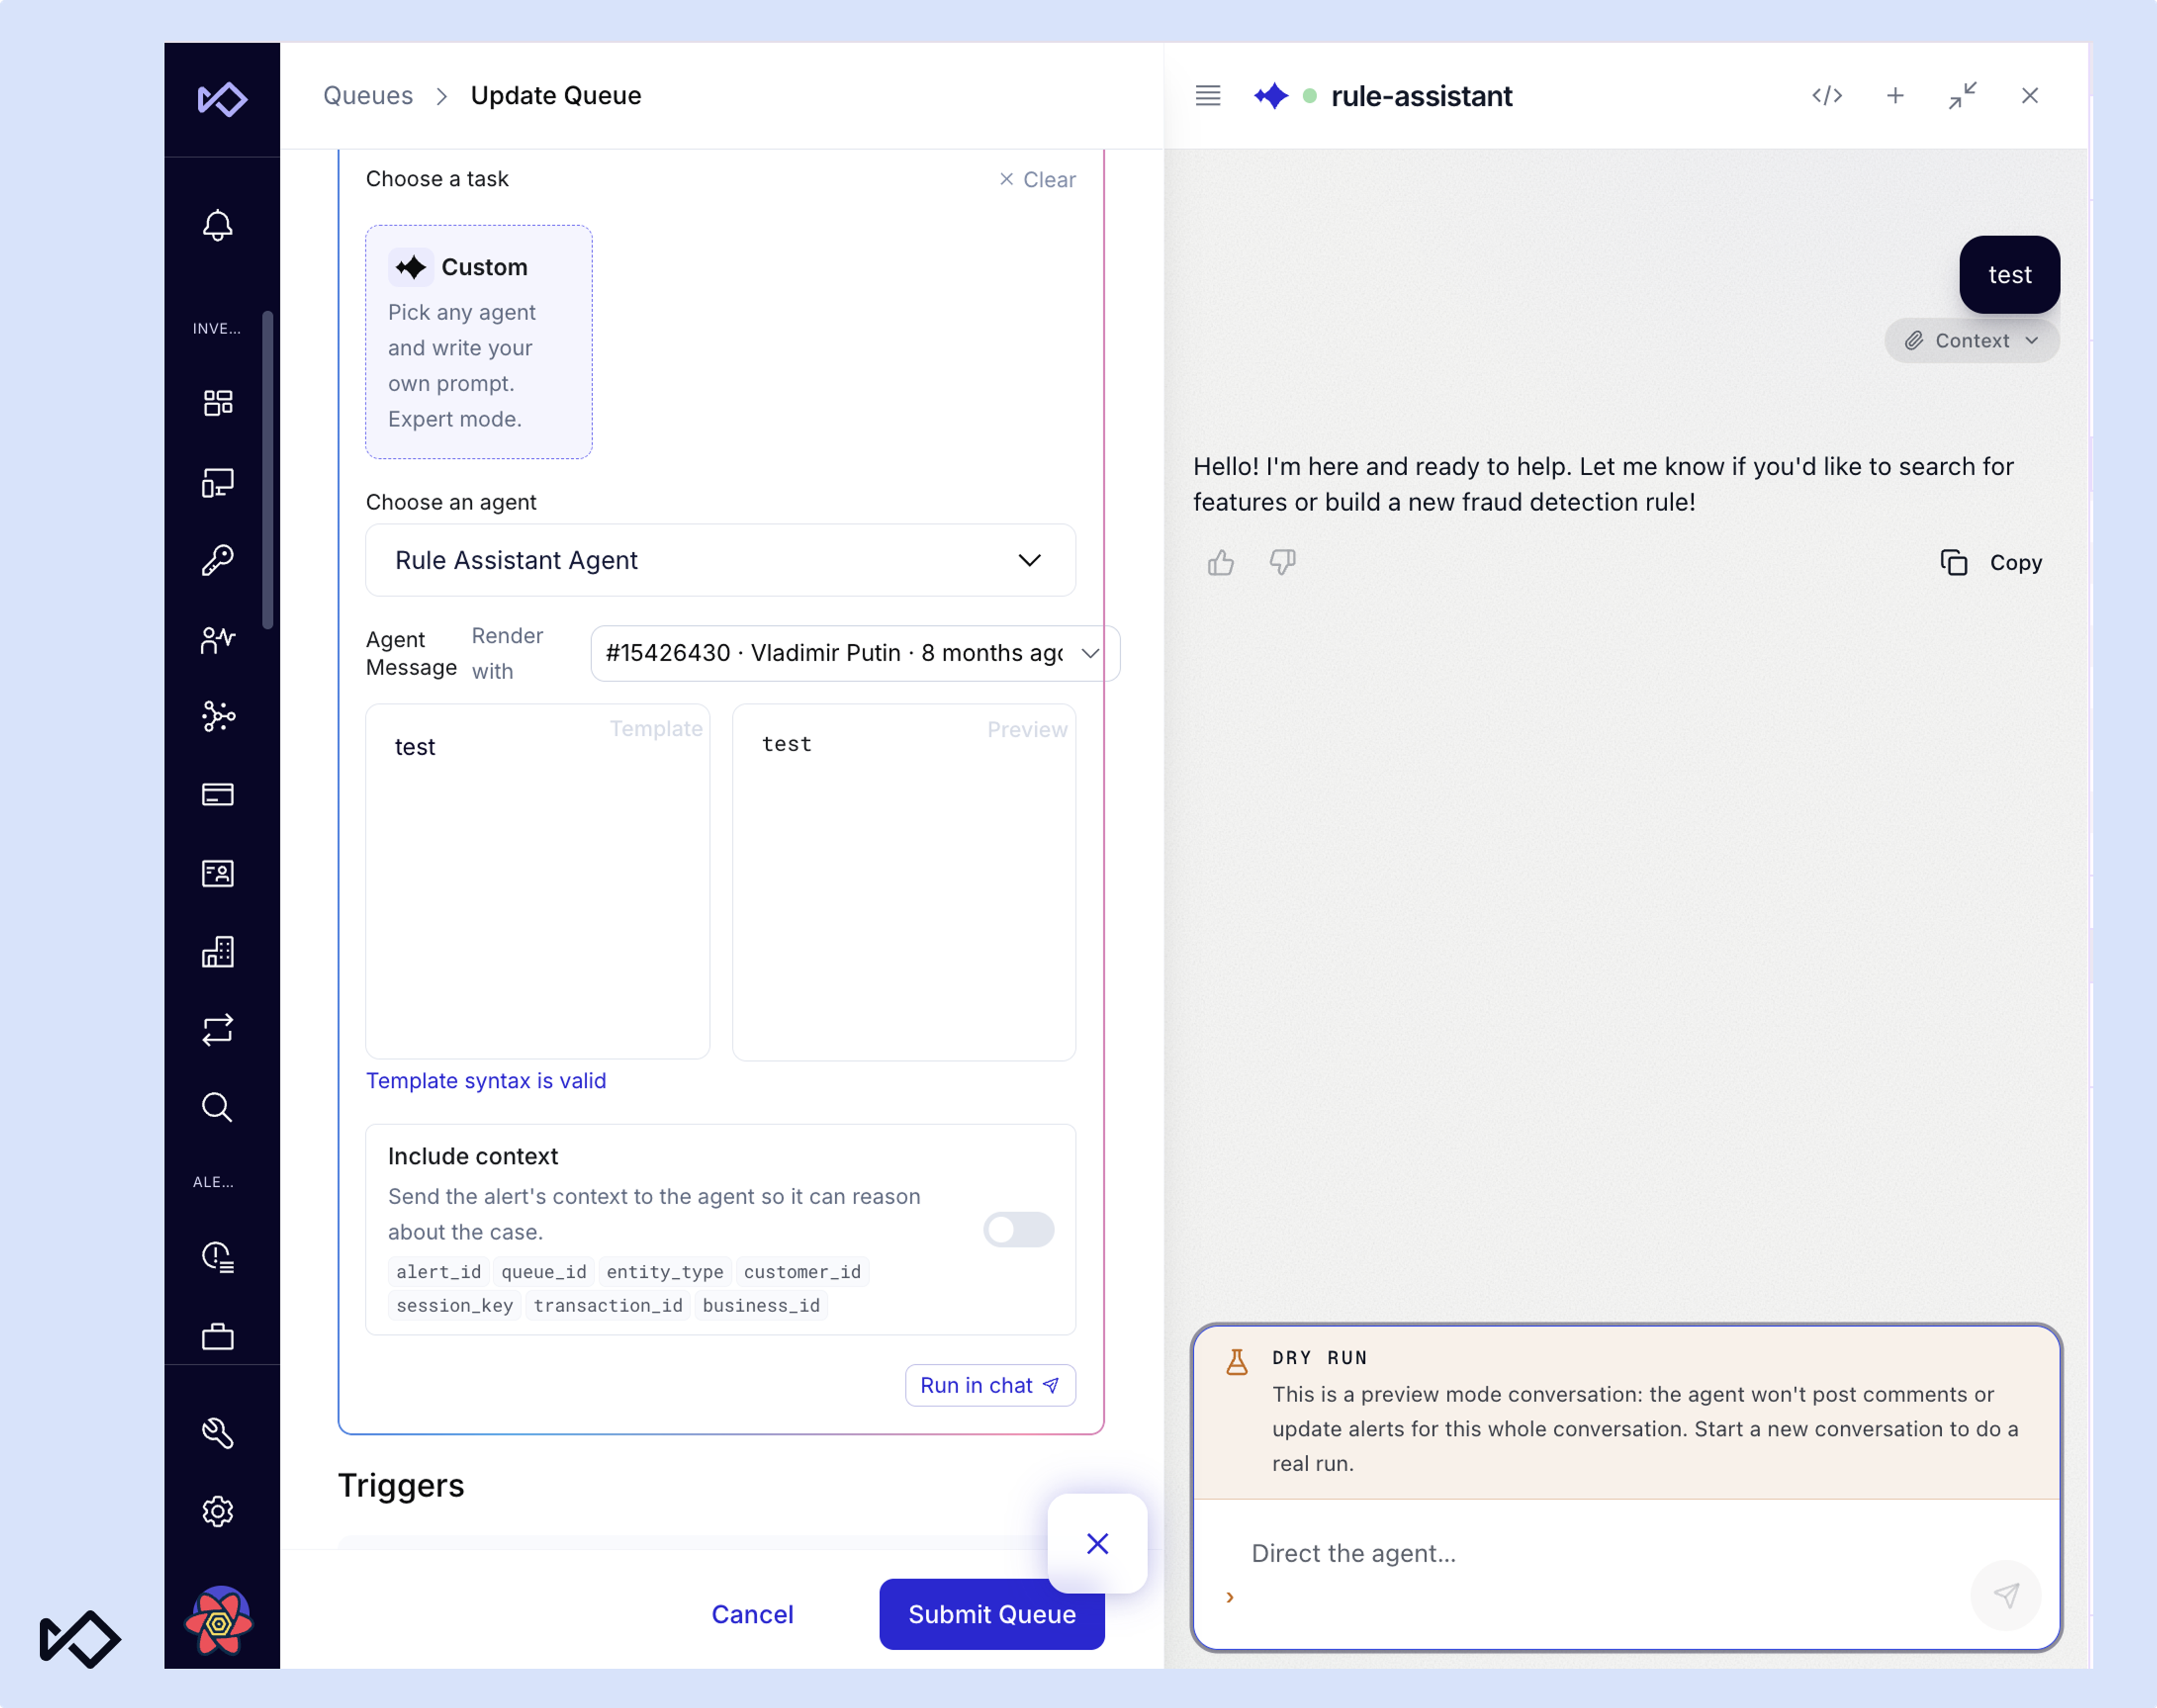Expand the Context attachment chip
Screen dimensions: 2157x1708
point(1971,341)
